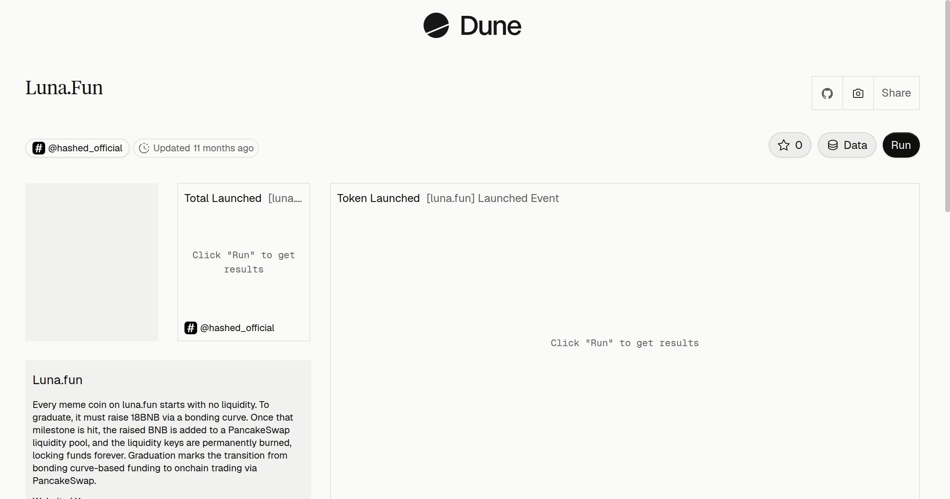Click the hashed # avatar in Total Launched card
The width and height of the screenshot is (950, 499).
pyautogui.click(x=191, y=328)
